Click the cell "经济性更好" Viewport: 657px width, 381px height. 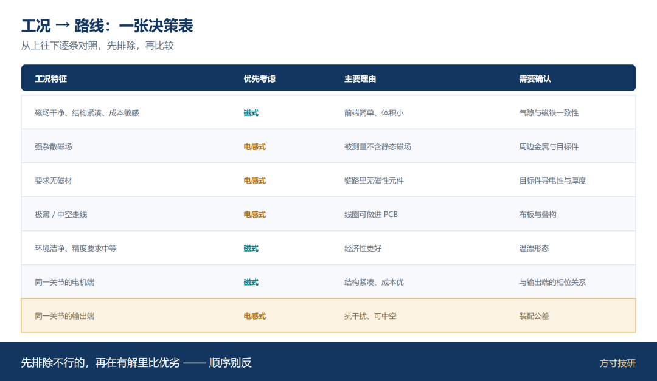pyautogui.click(x=363, y=249)
